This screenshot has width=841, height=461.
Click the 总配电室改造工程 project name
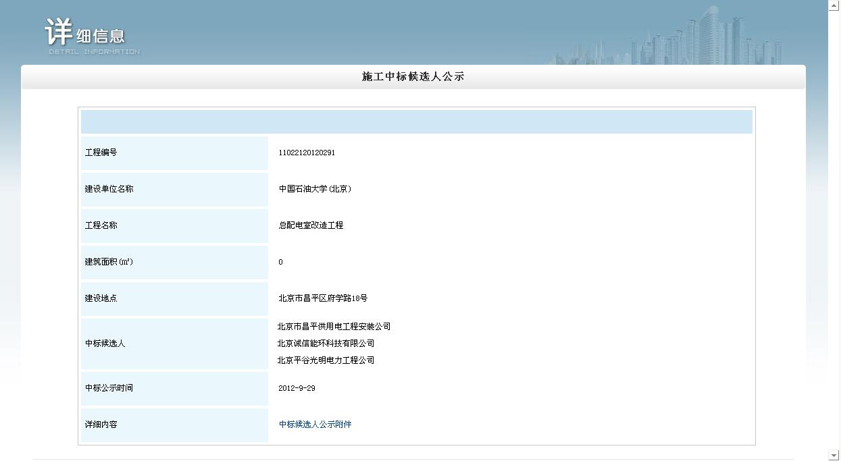311,225
